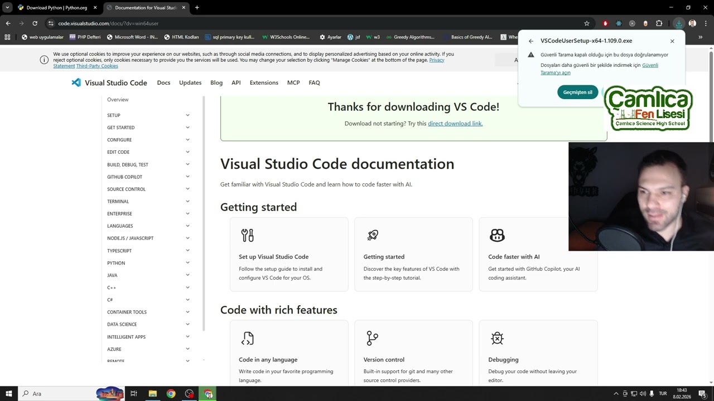This screenshot has height=401, width=714.
Task: Open the Overview sidebar link
Action: (x=118, y=100)
